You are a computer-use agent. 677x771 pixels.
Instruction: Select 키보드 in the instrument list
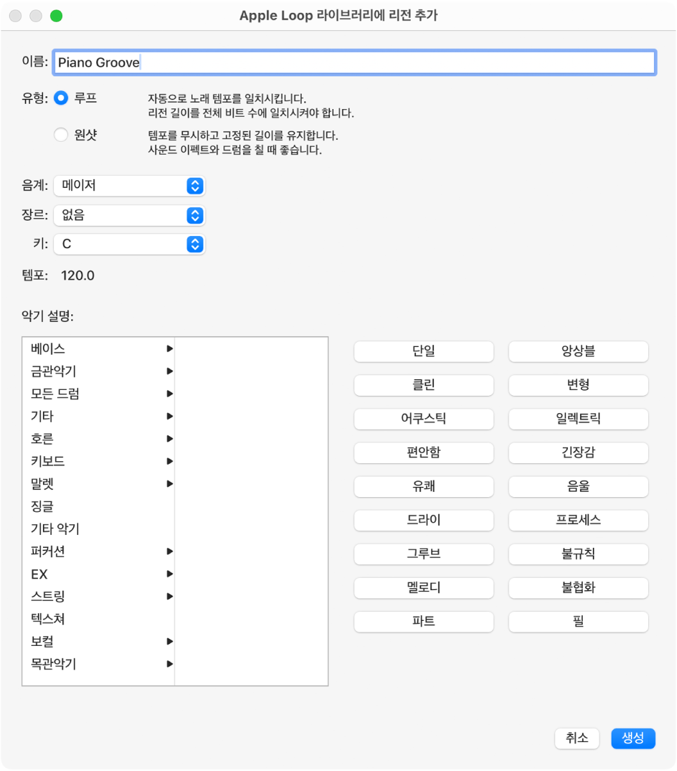coord(98,461)
